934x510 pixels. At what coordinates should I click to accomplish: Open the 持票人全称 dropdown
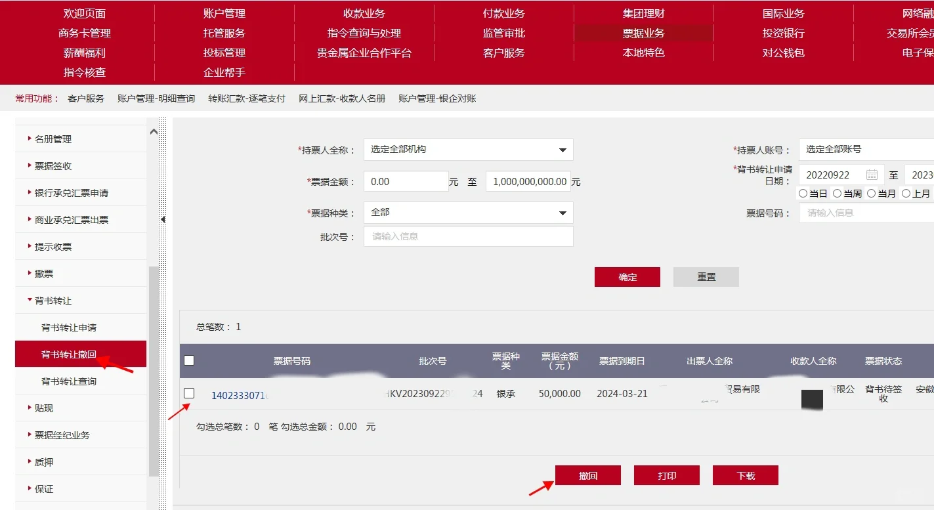click(562, 150)
